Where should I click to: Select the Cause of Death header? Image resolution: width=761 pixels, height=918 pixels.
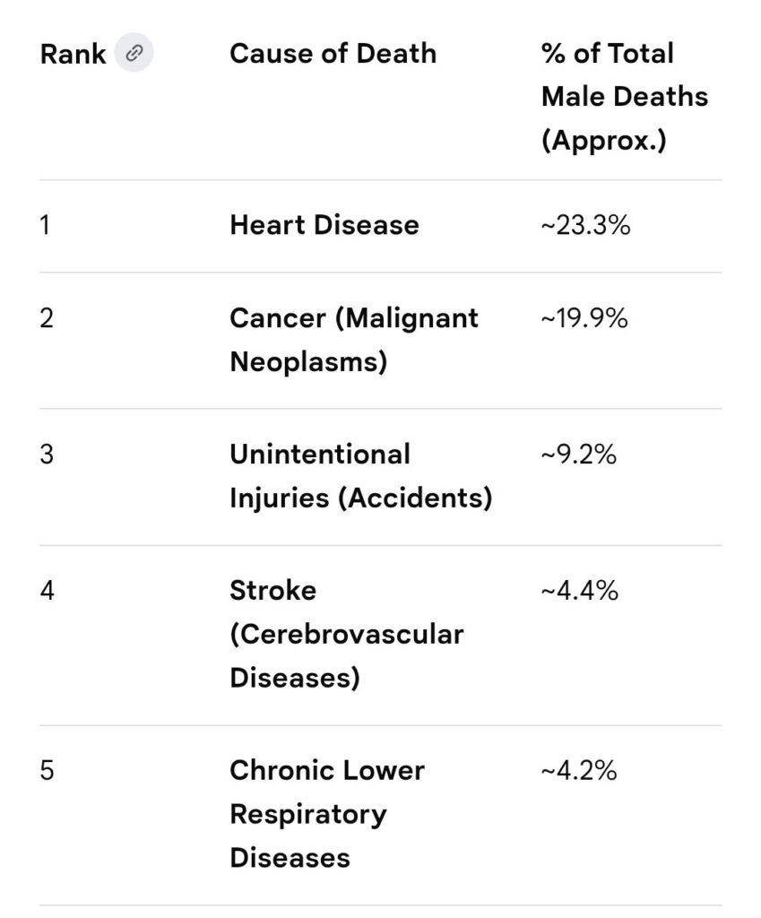click(x=333, y=54)
